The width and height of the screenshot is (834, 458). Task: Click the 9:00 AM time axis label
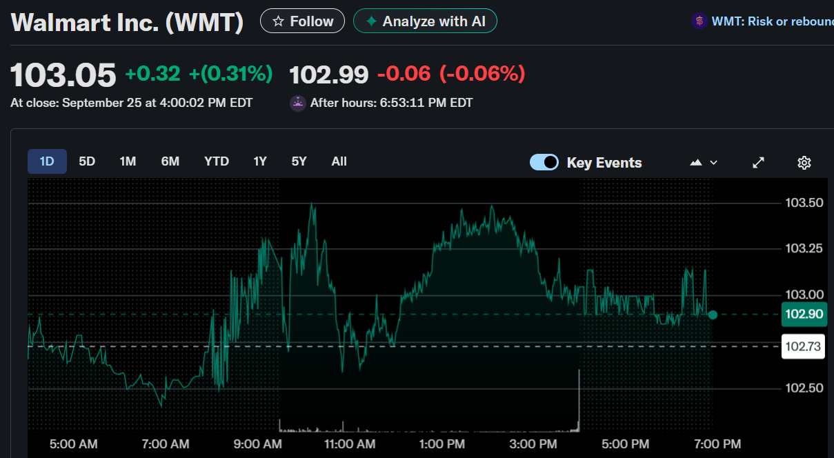coord(258,444)
